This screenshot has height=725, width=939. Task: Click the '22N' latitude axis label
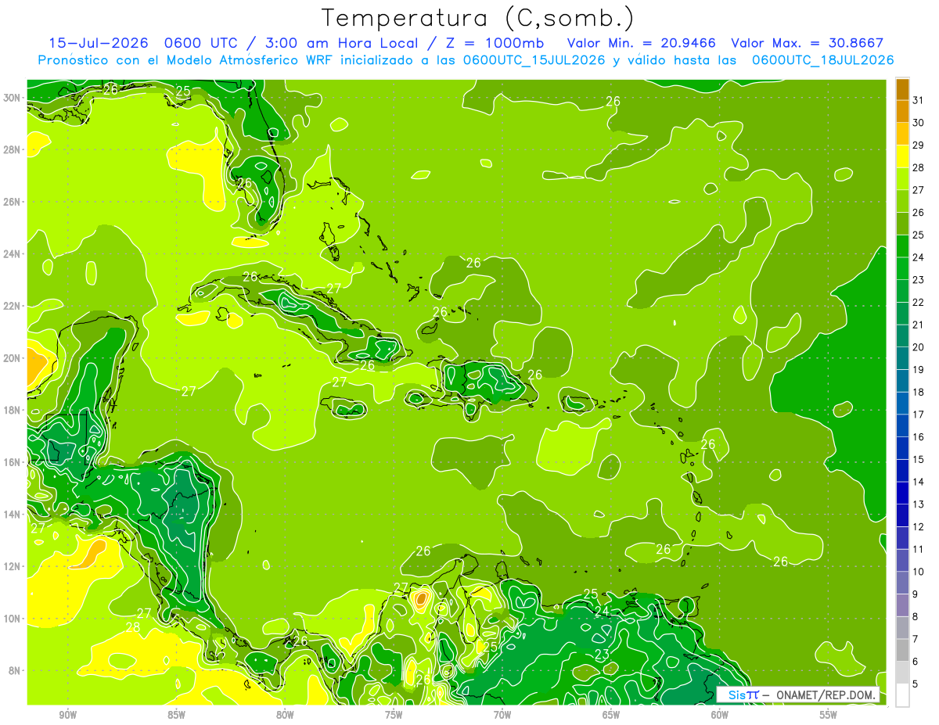tap(13, 306)
